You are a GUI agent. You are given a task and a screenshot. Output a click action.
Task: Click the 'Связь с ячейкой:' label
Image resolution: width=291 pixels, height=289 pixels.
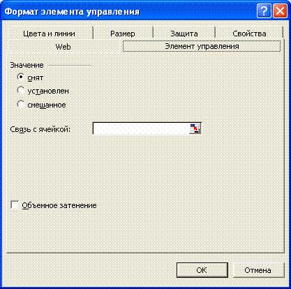pos(40,129)
